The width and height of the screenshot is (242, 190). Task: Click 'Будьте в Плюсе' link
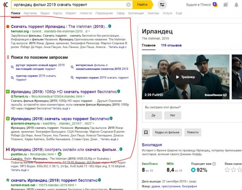pos(199,5)
